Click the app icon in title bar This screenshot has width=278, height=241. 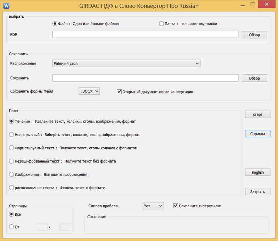pyautogui.click(x=6, y=5)
